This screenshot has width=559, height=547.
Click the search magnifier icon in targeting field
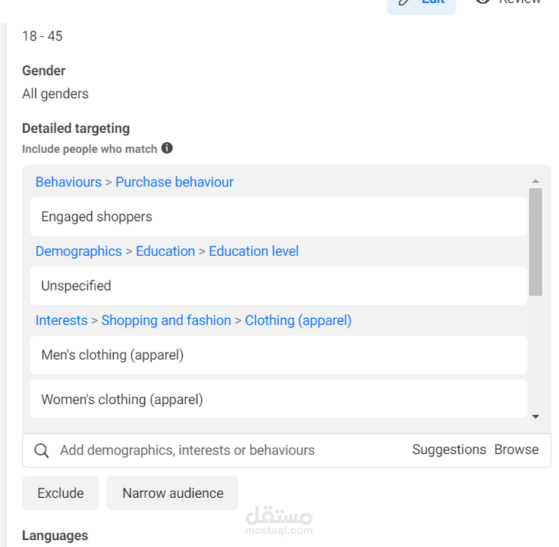(x=41, y=451)
